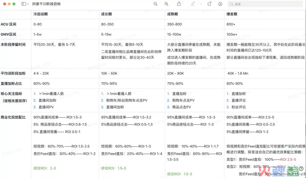Click the help question mark icon
The height and width of the screenshot is (178, 306).
pos(301,169)
